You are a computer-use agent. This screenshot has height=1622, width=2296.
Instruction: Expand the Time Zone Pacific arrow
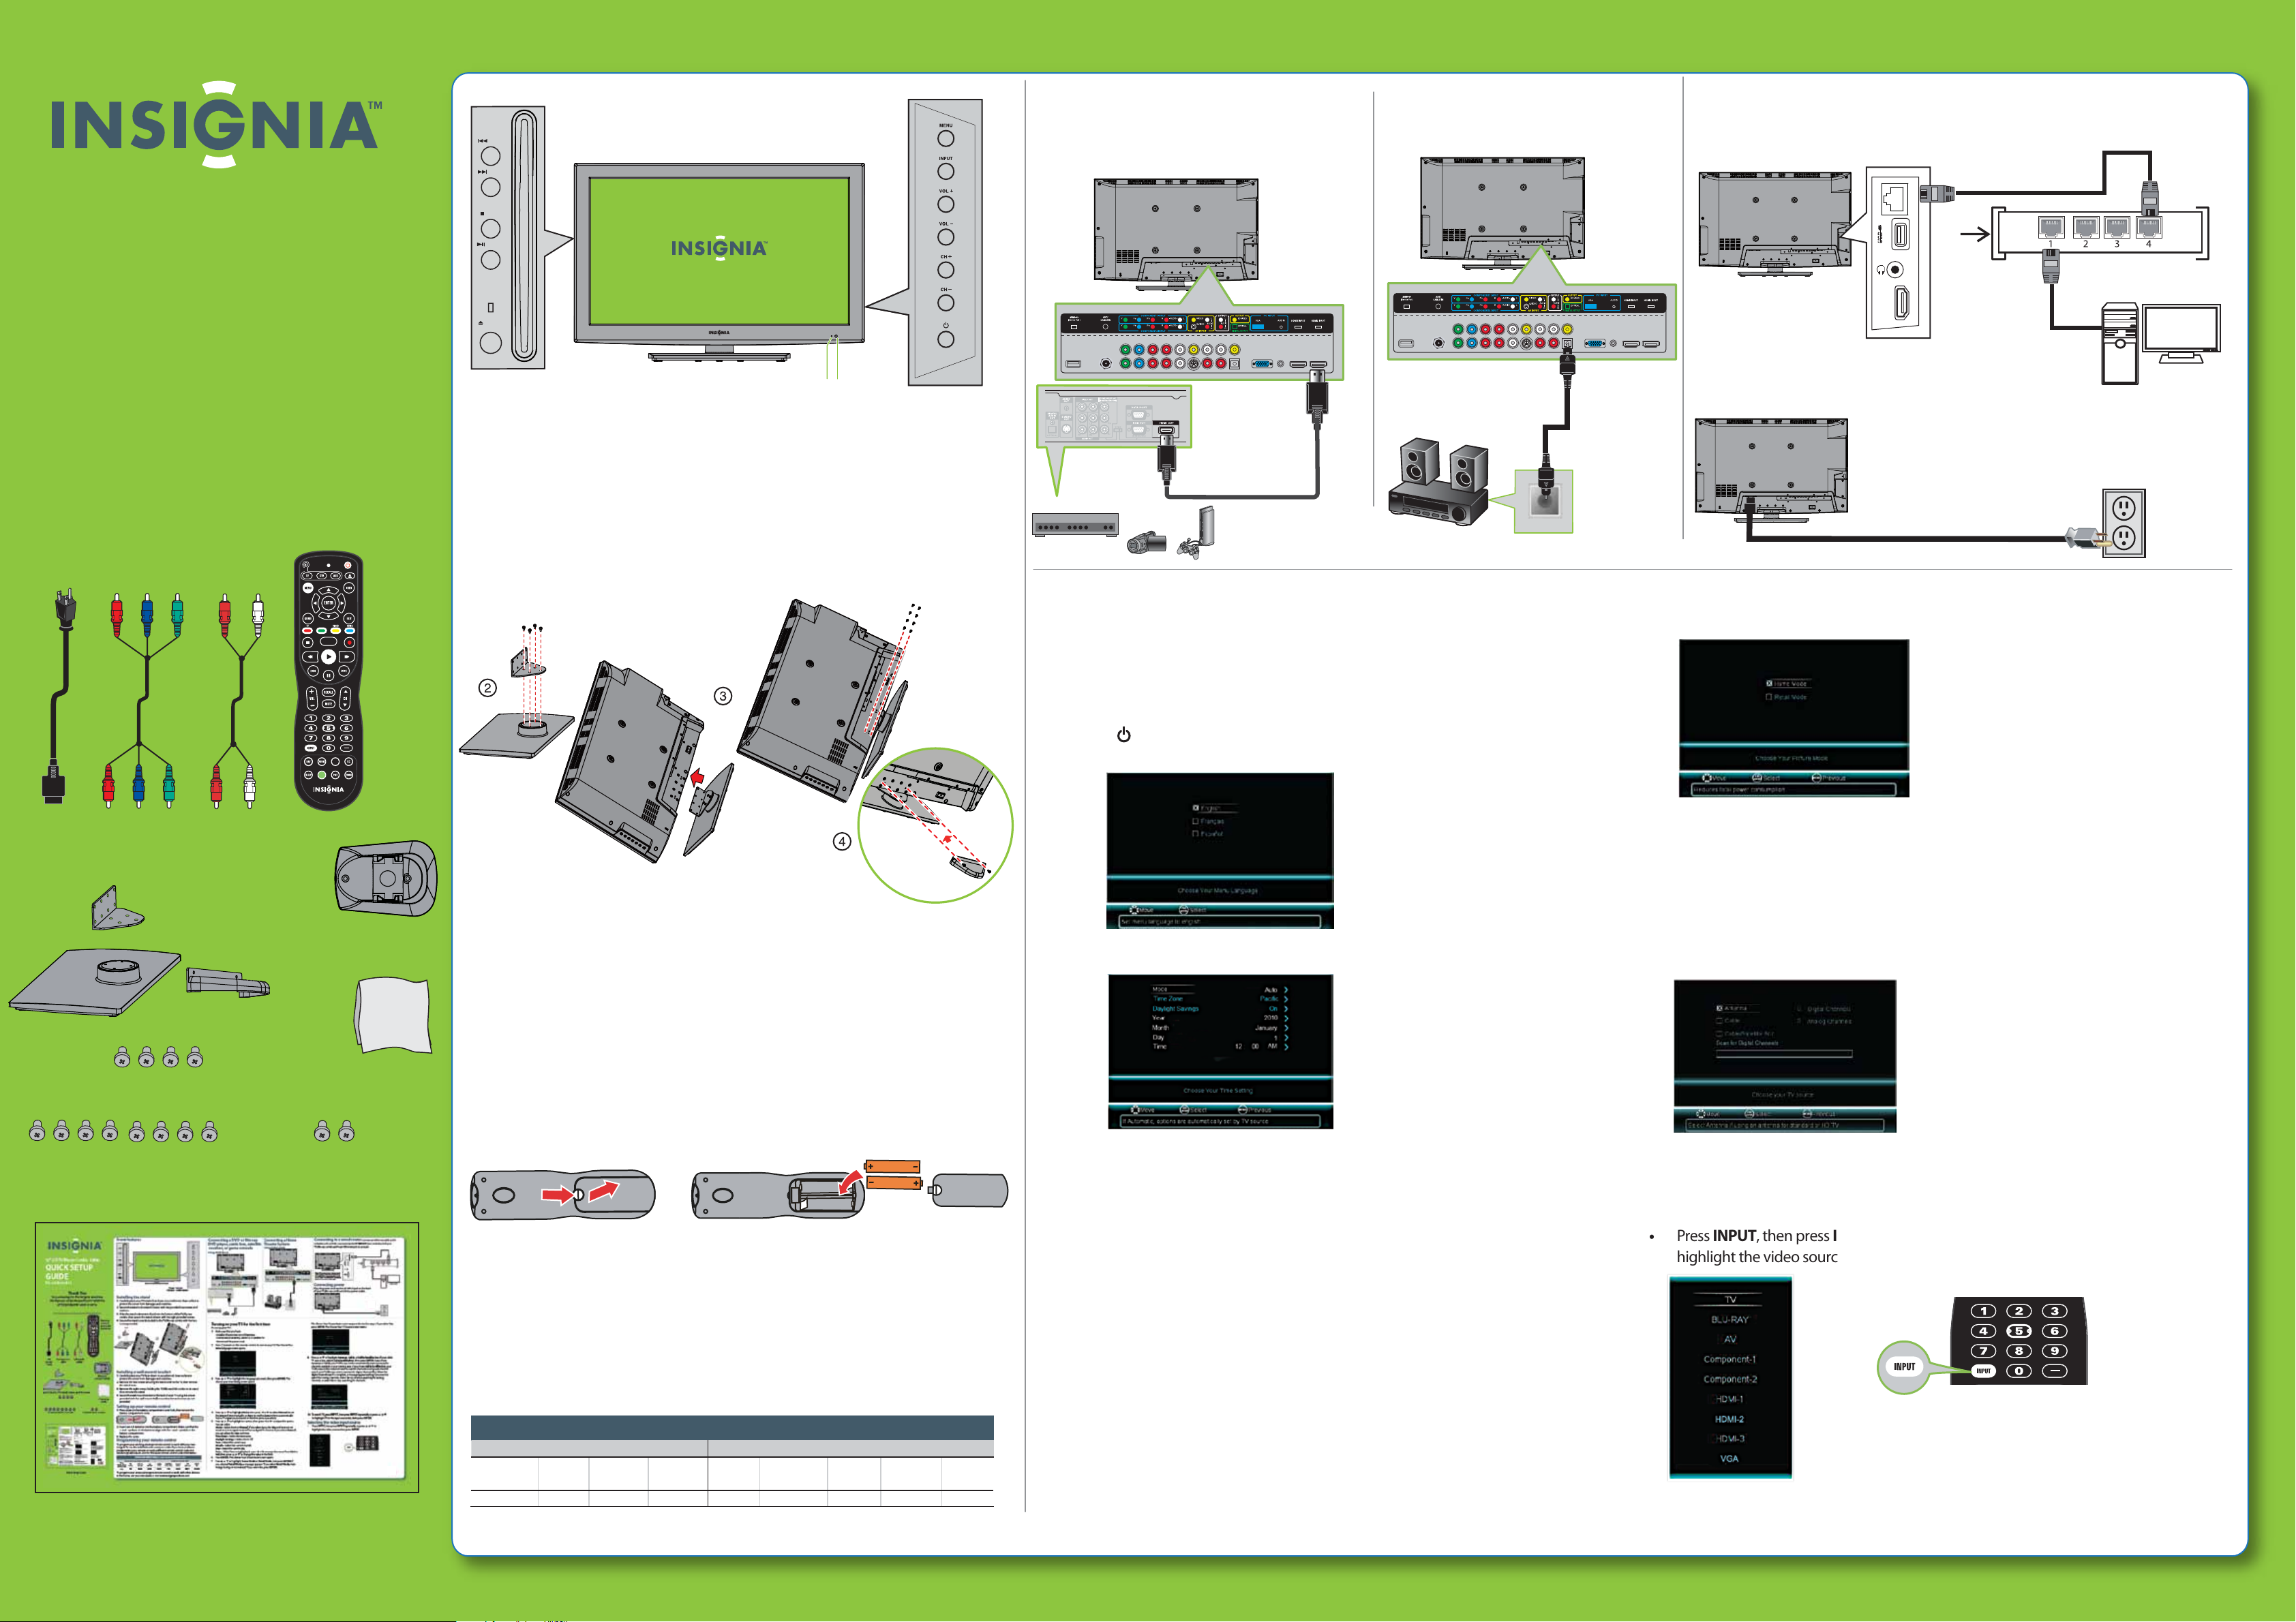pos(1286,999)
